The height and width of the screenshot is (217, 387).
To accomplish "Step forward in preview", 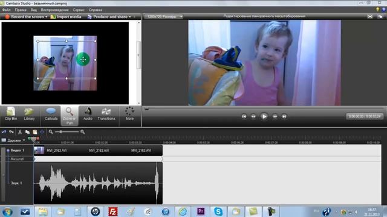I will [x=275, y=116].
